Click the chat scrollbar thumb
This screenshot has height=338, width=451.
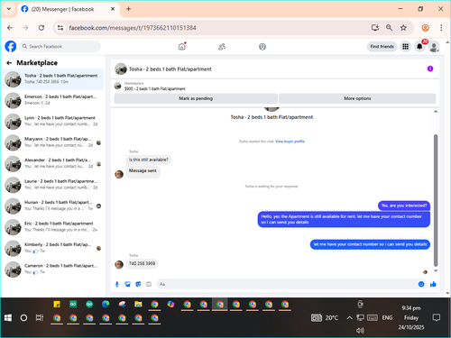click(x=436, y=200)
